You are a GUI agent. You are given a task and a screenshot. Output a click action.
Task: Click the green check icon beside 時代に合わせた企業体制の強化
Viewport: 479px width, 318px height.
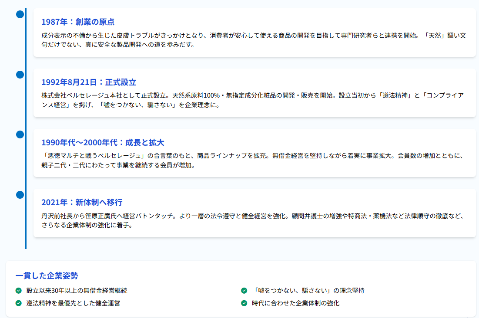pos(244,303)
